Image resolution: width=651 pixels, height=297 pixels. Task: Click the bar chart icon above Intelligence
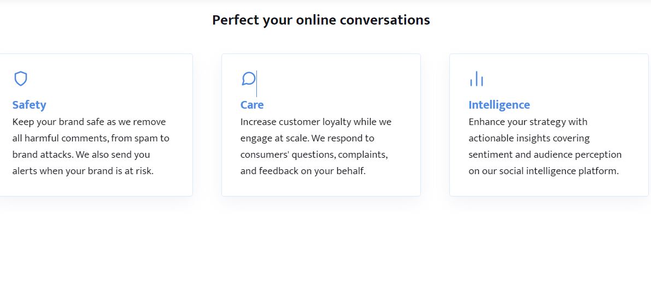[476, 79]
